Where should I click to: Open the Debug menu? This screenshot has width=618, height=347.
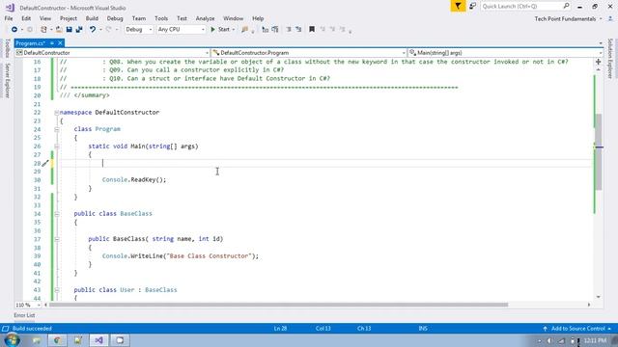tap(115, 18)
